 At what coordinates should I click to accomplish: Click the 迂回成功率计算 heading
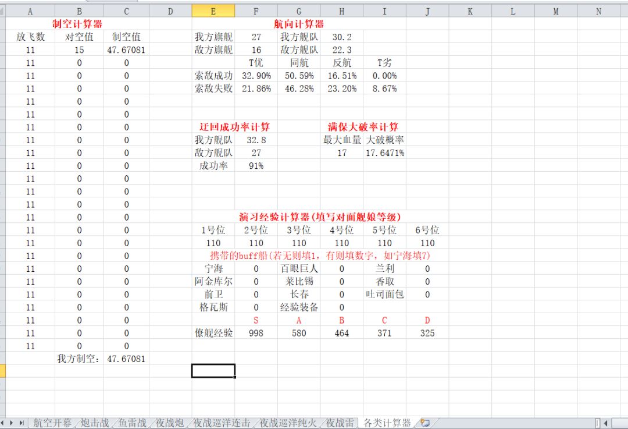pyautogui.click(x=235, y=127)
